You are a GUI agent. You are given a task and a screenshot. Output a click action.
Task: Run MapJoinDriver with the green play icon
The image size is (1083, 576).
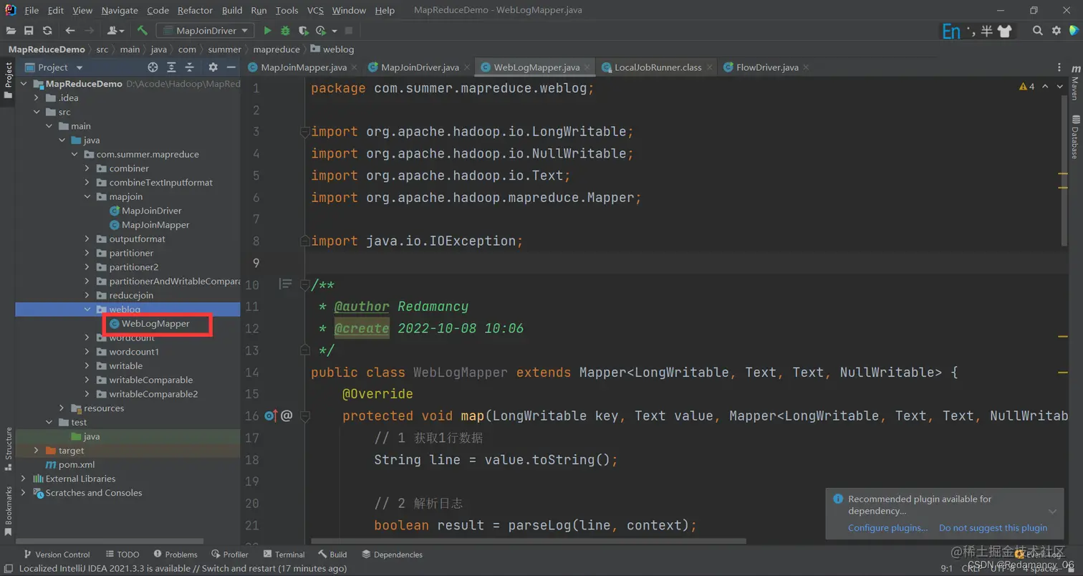(268, 31)
